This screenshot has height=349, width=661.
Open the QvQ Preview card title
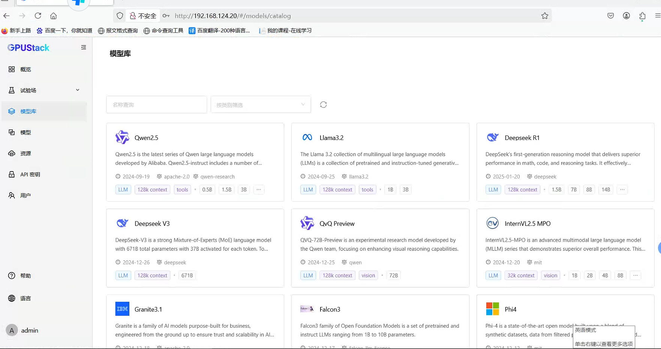click(337, 224)
